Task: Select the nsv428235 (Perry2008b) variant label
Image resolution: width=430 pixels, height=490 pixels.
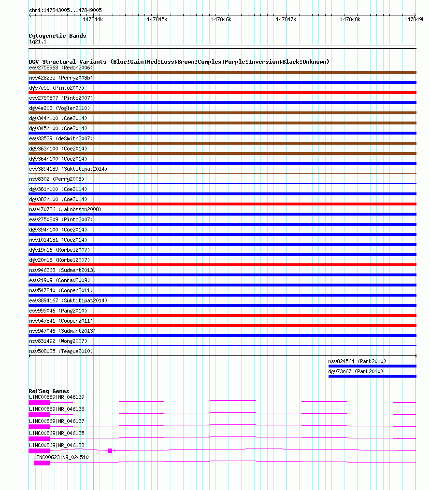Action: click(61, 78)
